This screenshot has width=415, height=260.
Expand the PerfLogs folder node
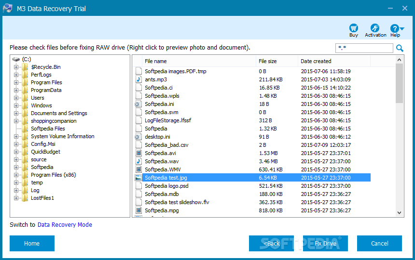16,75
